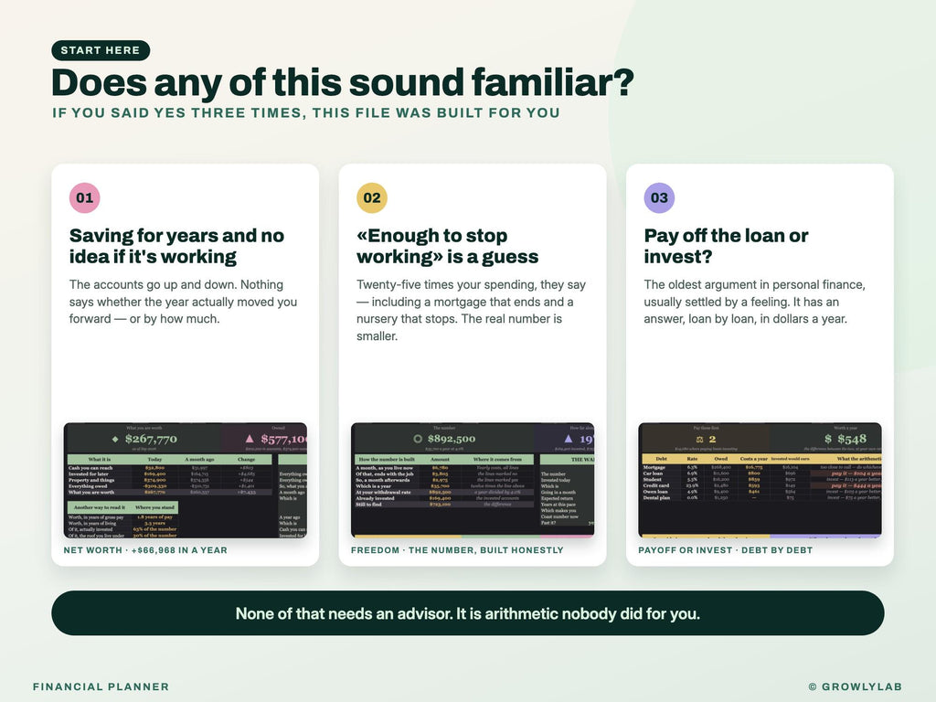
Task: Click the 'Another way to read it' header
Action: point(99,507)
